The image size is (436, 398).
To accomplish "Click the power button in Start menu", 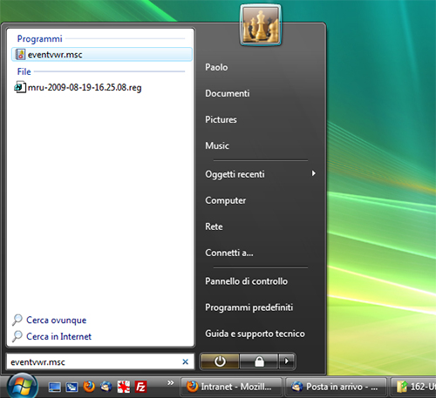I will 220,361.
